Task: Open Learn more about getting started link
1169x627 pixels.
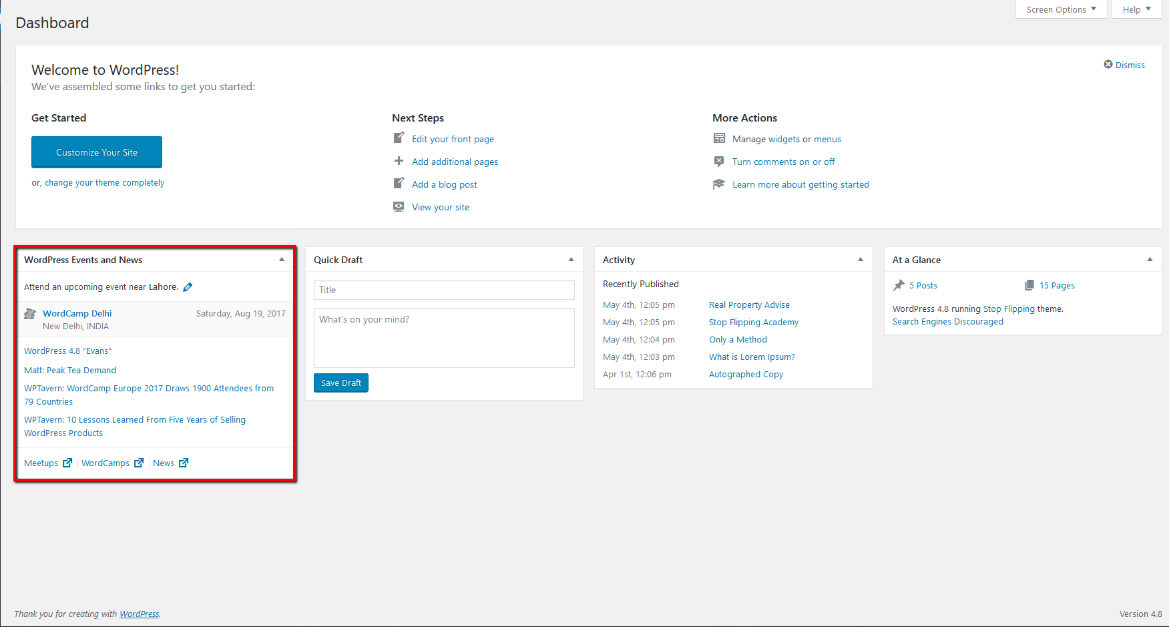Action: 800,184
